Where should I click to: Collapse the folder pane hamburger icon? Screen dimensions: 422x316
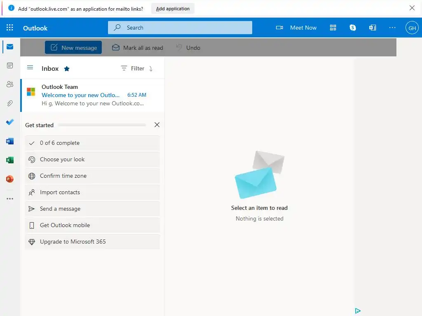point(30,67)
